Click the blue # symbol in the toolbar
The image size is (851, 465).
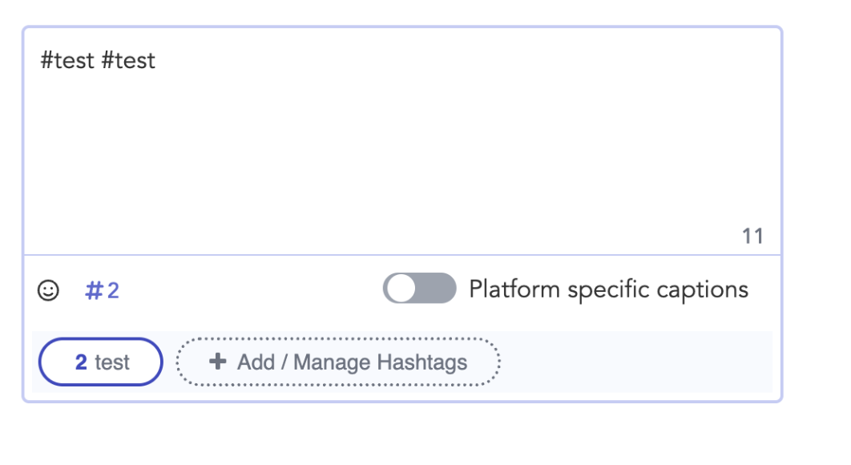click(x=94, y=290)
